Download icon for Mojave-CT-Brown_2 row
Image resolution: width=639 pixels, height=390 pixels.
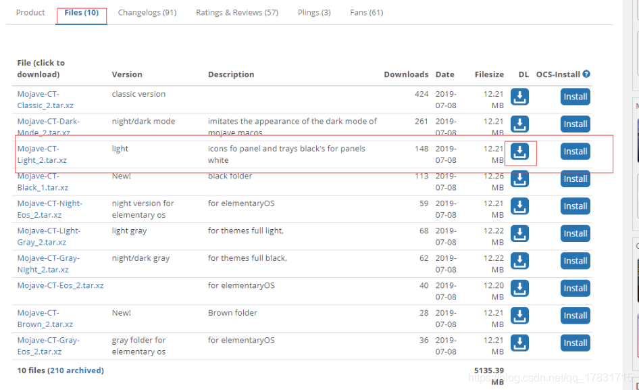click(519, 316)
